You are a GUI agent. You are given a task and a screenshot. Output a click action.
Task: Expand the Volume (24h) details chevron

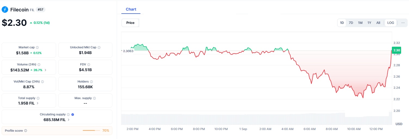(x=45, y=70)
